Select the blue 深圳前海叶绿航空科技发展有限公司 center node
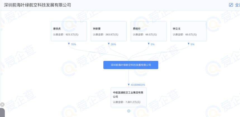The width and height of the screenshot is (240, 117). (x=131, y=65)
